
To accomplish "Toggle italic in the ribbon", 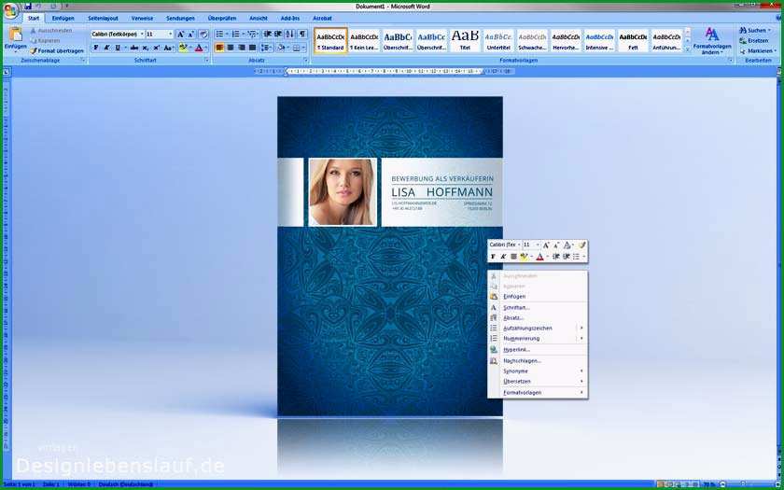I will click(106, 48).
